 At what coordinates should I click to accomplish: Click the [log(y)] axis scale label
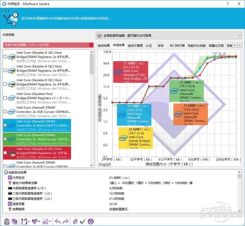coord(105,164)
